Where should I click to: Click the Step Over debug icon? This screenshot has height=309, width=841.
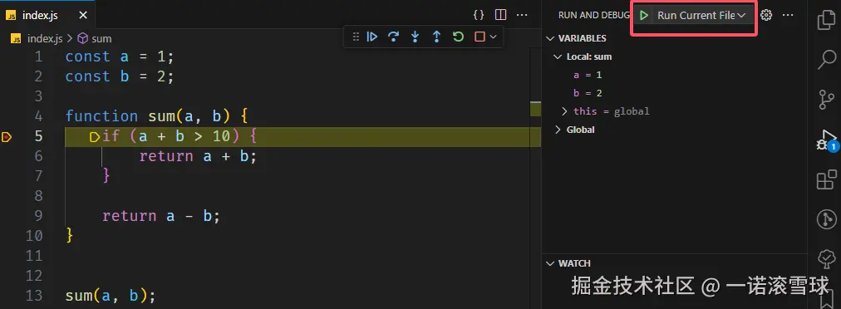394,37
